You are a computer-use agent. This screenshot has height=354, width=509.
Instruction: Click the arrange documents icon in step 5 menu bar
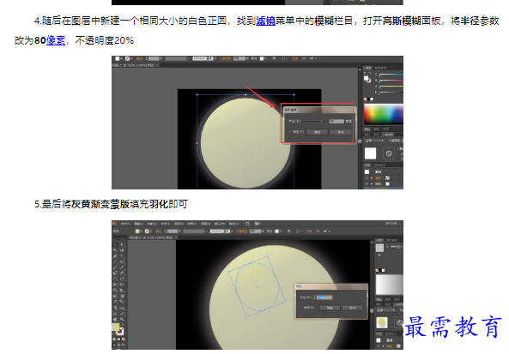coord(258,224)
